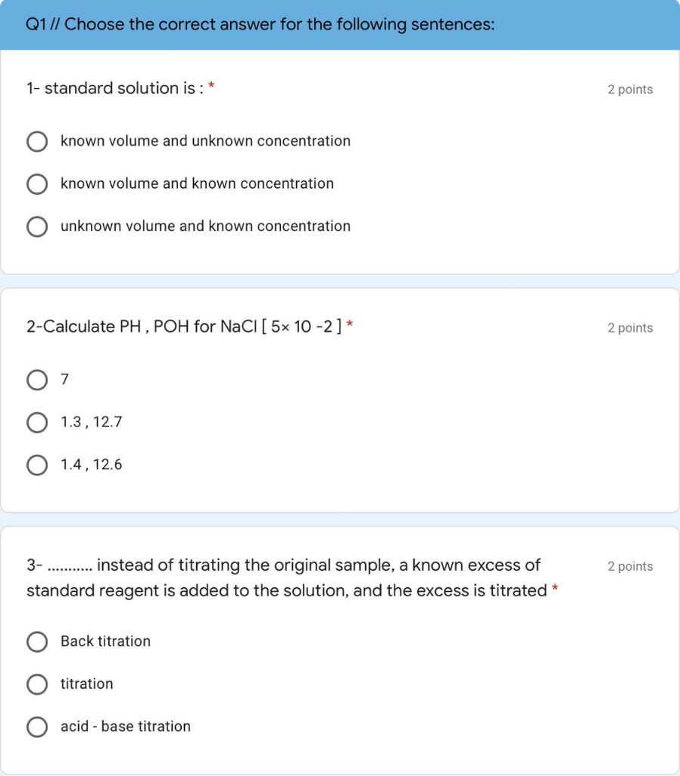Click the 'acid - base titration' answer text
Image resolution: width=680 pixels, height=776 pixels.
125,727
